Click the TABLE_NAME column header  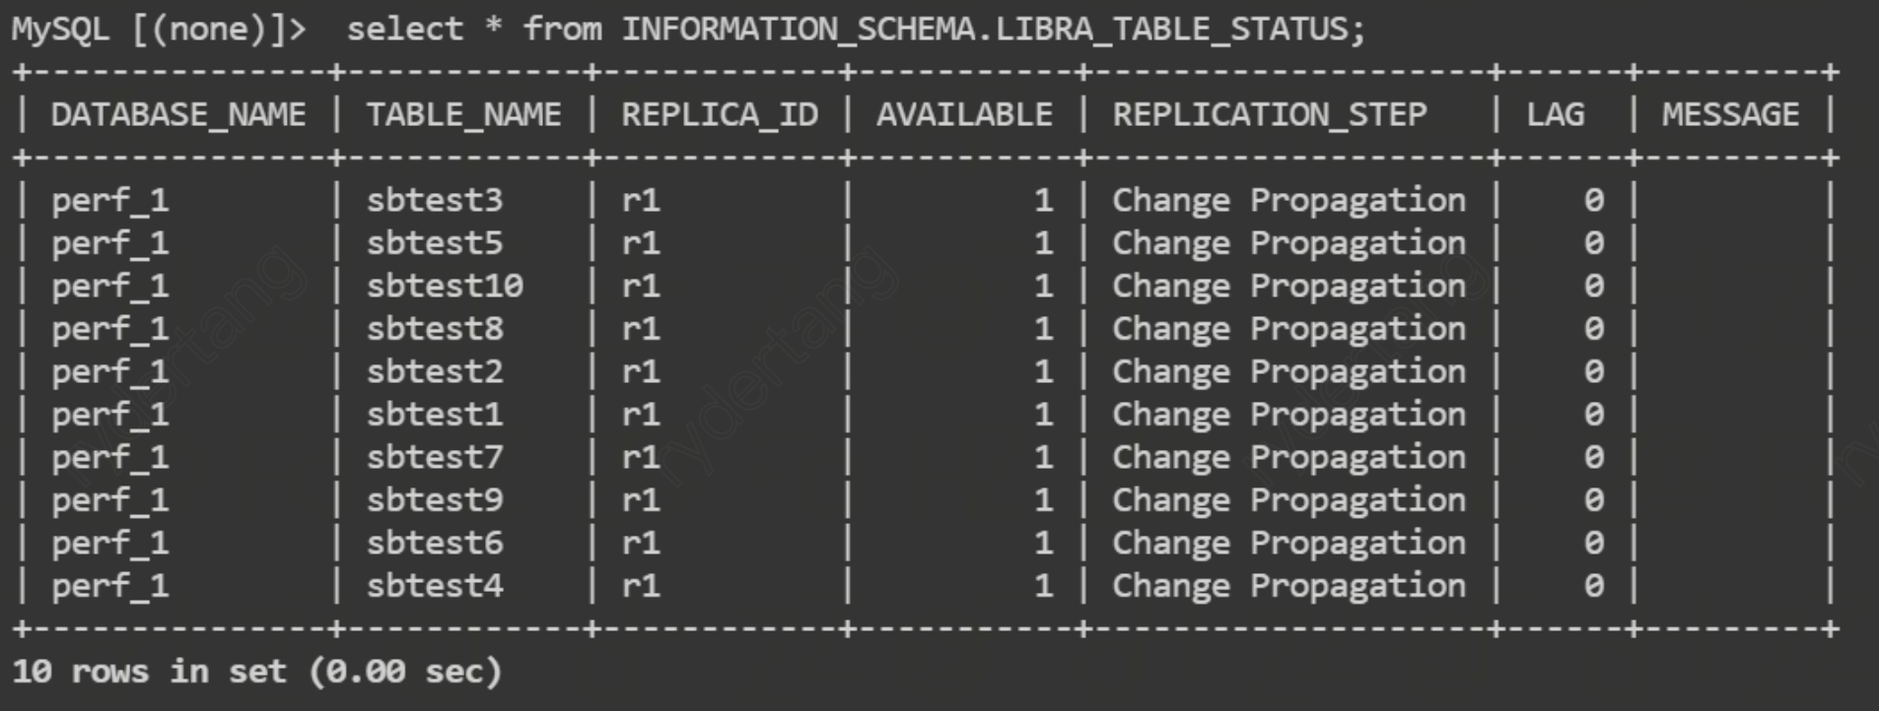pyautogui.click(x=463, y=115)
